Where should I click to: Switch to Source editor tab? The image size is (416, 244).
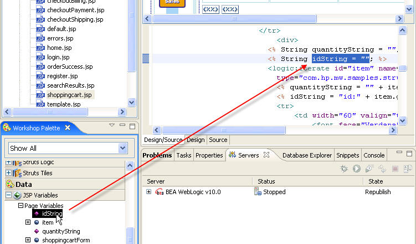pyautogui.click(x=218, y=140)
